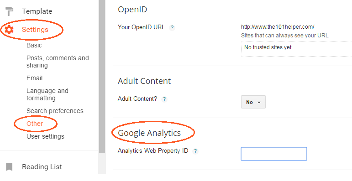Click the arrow on the No dropdown
Viewport: 352px width, 181px height.
(259, 103)
